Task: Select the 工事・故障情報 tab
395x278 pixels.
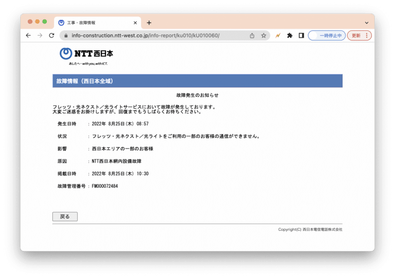Action: tap(98, 23)
